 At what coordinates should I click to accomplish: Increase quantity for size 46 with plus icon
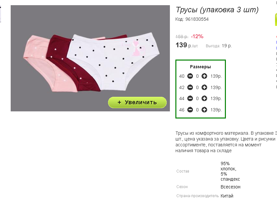point(204,109)
